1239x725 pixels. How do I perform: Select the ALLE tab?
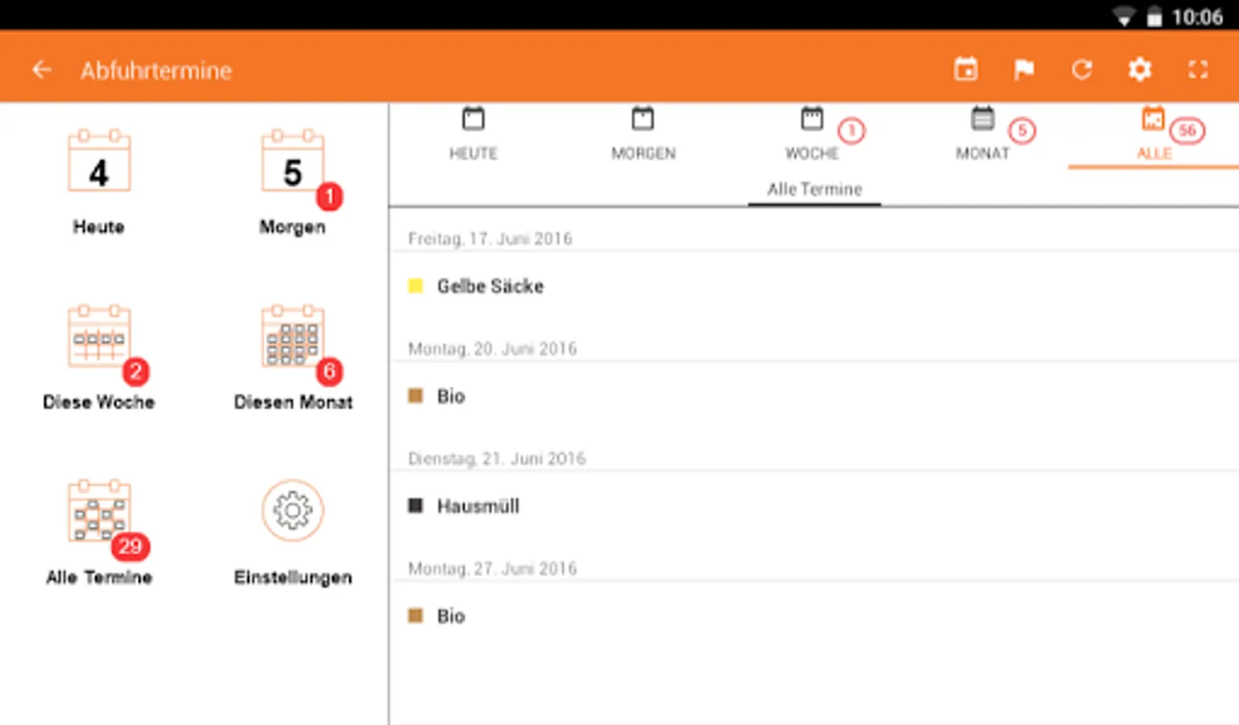click(x=1153, y=135)
